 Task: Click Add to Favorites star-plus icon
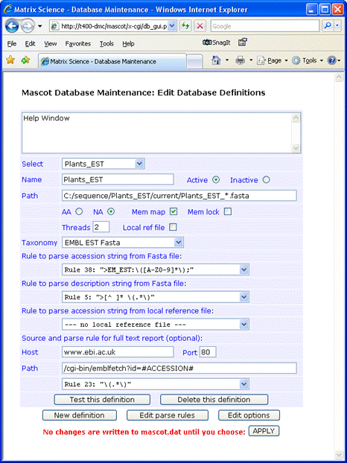tap(25, 60)
